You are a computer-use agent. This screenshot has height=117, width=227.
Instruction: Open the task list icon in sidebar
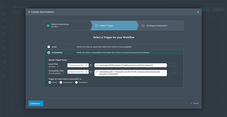click(x=4, y=68)
